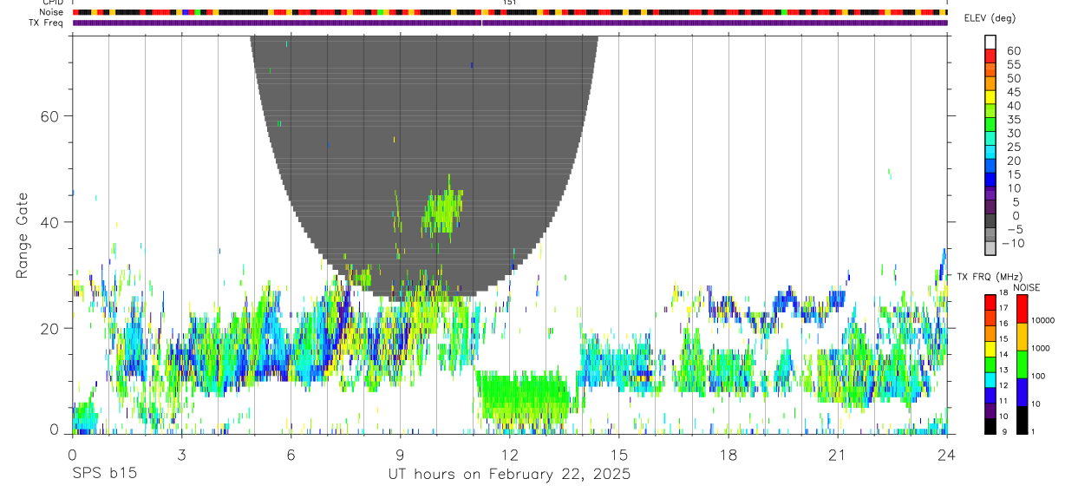Select the 10000 label on NOISE scale
1065x492 pixels.
pyautogui.click(x=1042, y=320)
